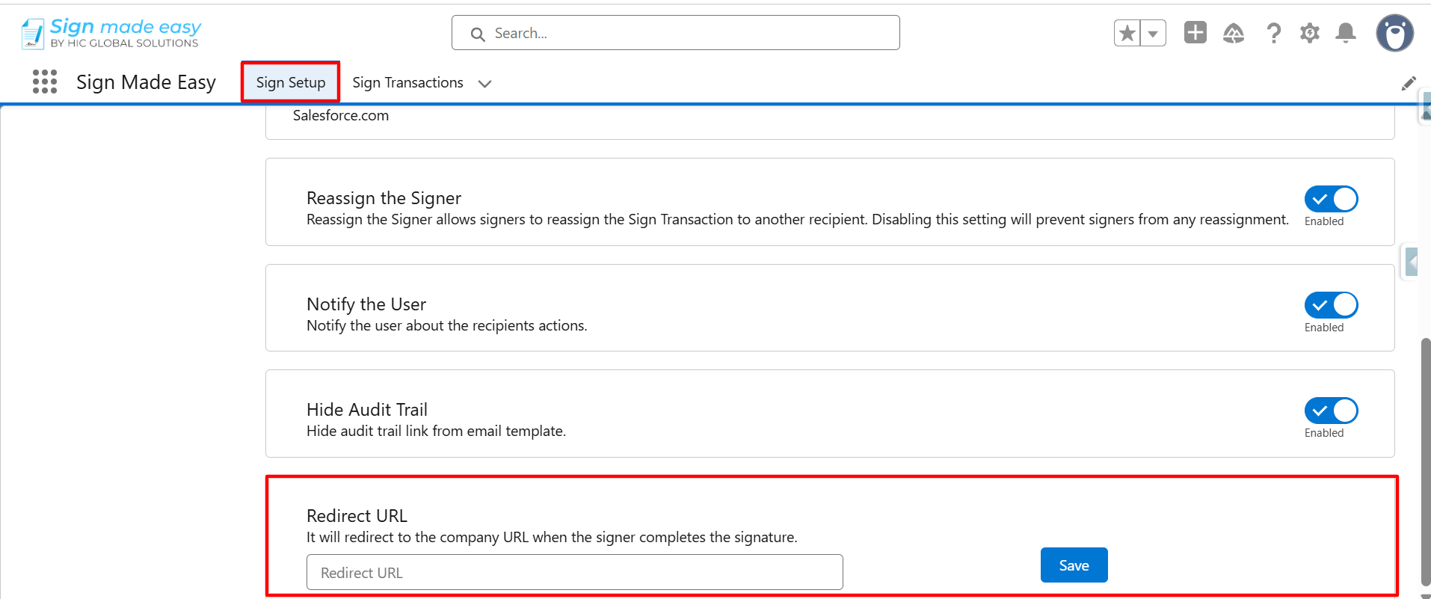The width and height of the screenshot is (1431, 599).
Task: Click the Sign Made Easy app name
Action: point(146,82)
